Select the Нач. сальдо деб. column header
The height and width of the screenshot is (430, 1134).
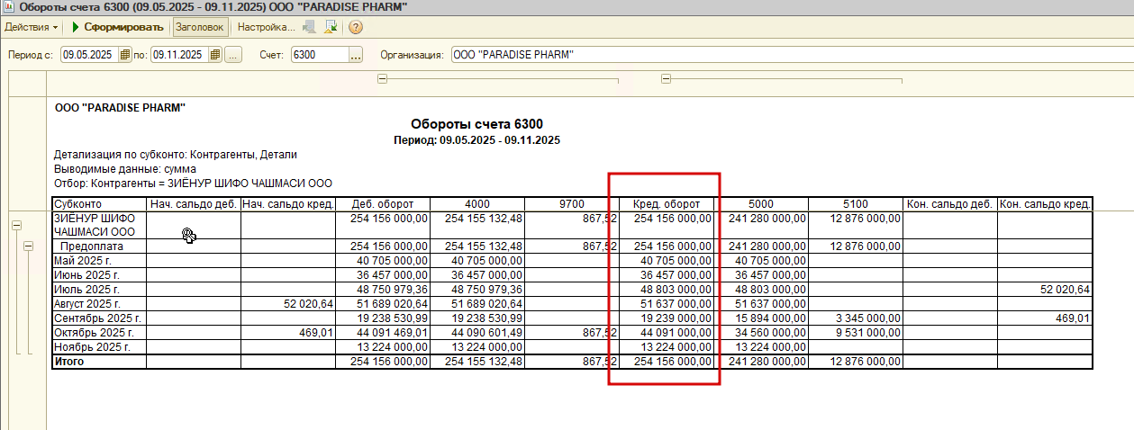pyautogui.click(x=193, y=203)
